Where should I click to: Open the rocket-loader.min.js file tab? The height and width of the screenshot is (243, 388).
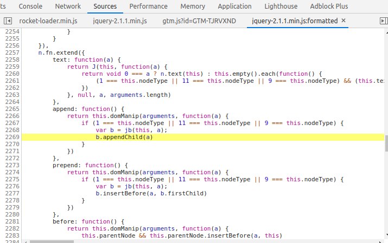(x=48, y=21)
